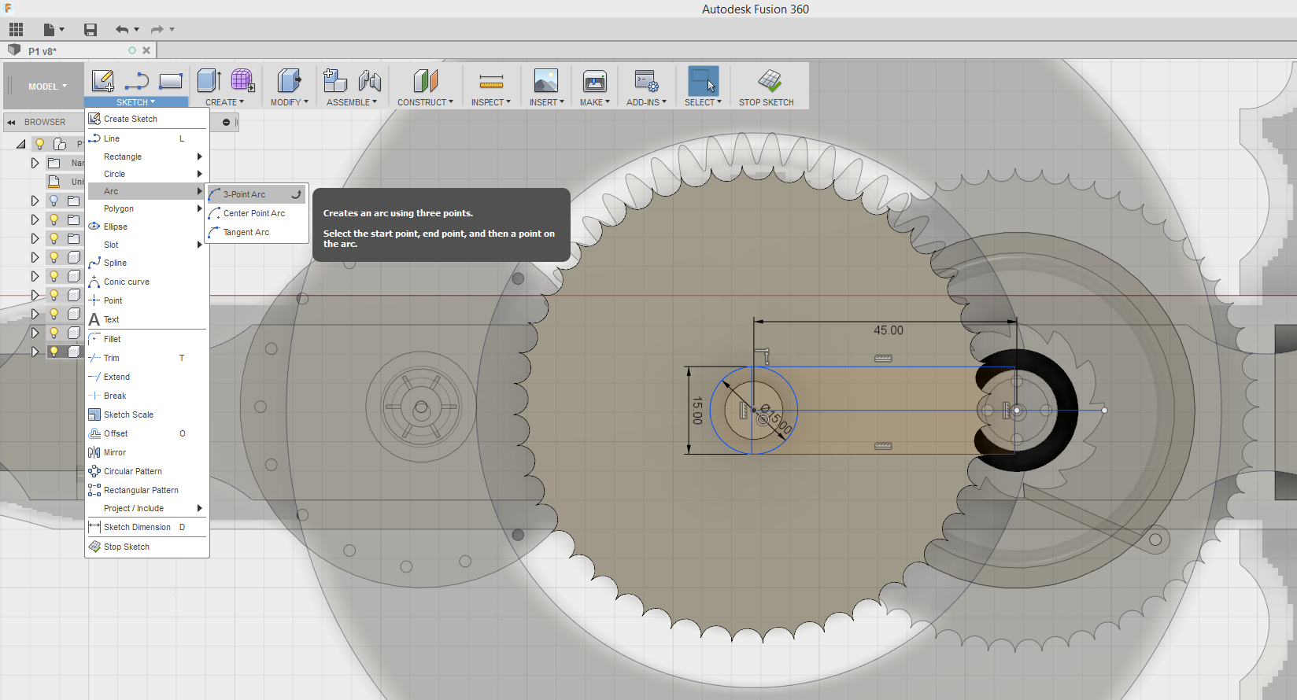Click the Create Form purple icon
1297x700 pixels.
242,81
